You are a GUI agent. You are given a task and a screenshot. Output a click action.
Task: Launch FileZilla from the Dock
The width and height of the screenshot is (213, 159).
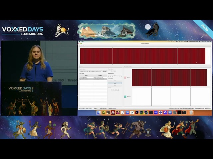pos(113,113)
